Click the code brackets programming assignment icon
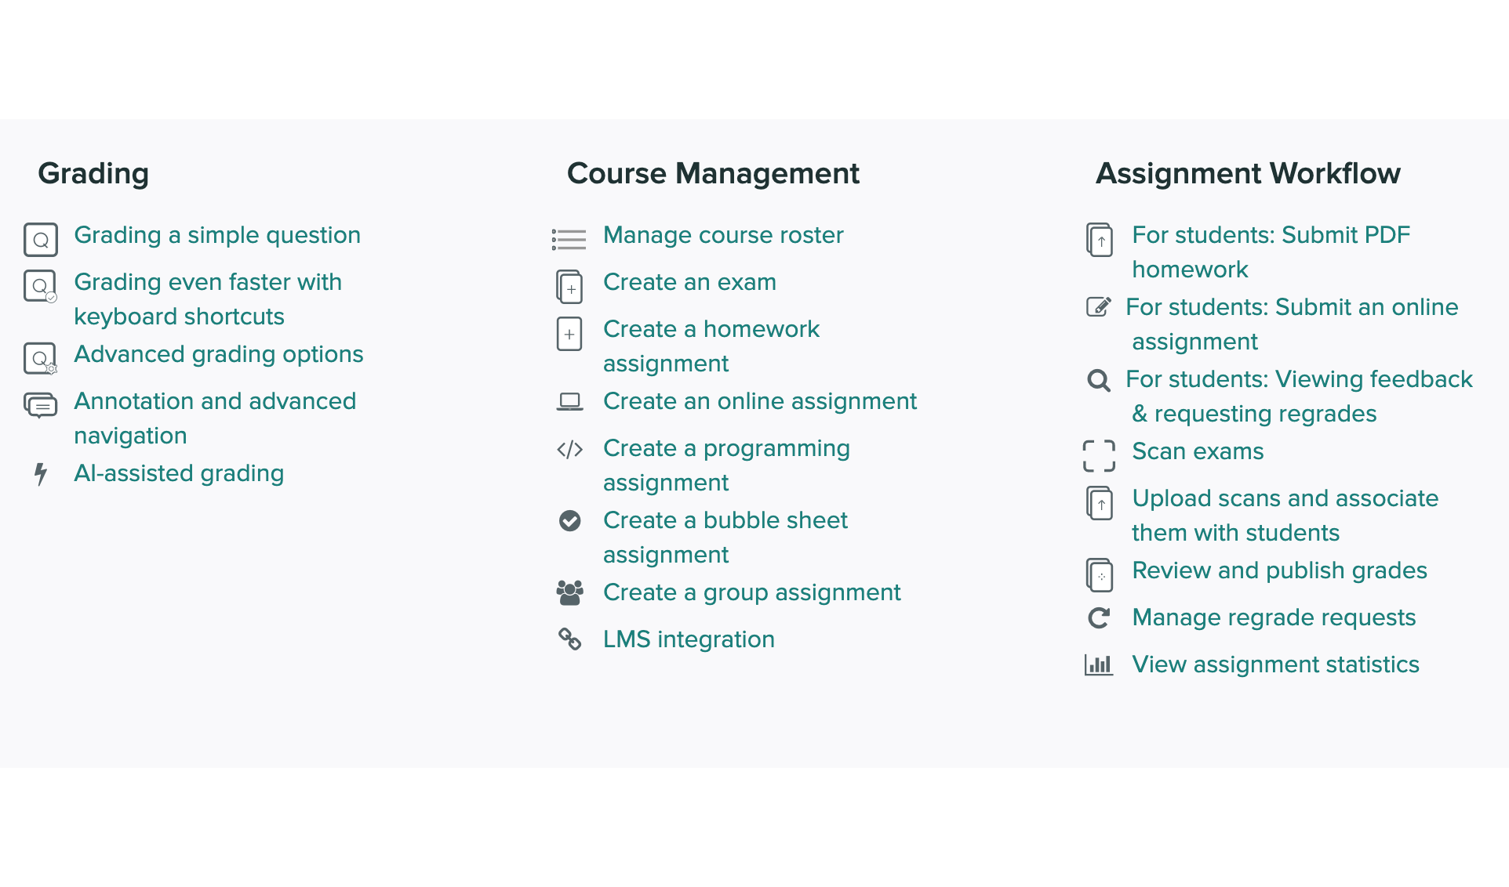The image size is (1509, 887). (x=569, y=450)
